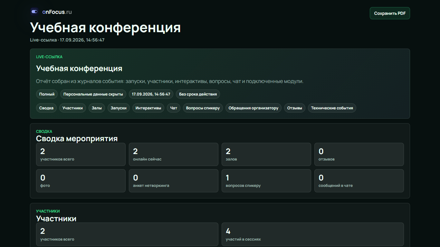Open the Обращения организатору chip

pos(253,108)
